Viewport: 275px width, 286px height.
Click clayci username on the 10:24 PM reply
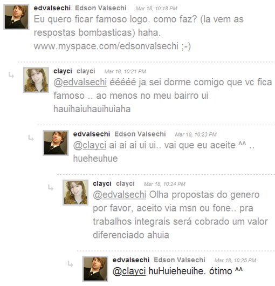[102, 183]
